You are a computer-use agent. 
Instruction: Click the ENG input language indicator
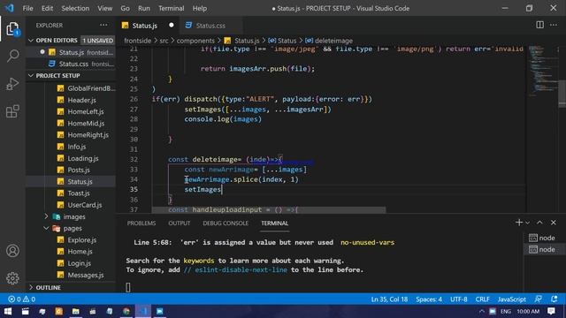[505, 311]
